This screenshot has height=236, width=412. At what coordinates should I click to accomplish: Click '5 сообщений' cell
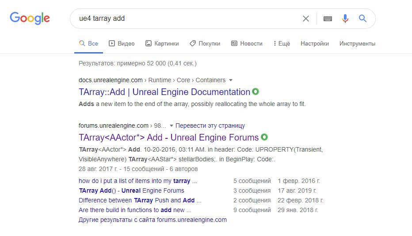[x=252, y=181]
